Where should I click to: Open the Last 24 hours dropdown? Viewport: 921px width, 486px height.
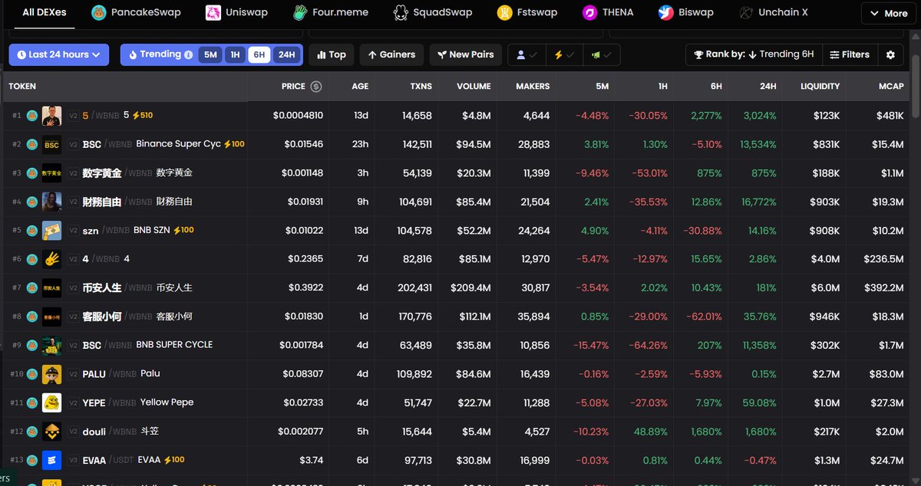[58, 54]
